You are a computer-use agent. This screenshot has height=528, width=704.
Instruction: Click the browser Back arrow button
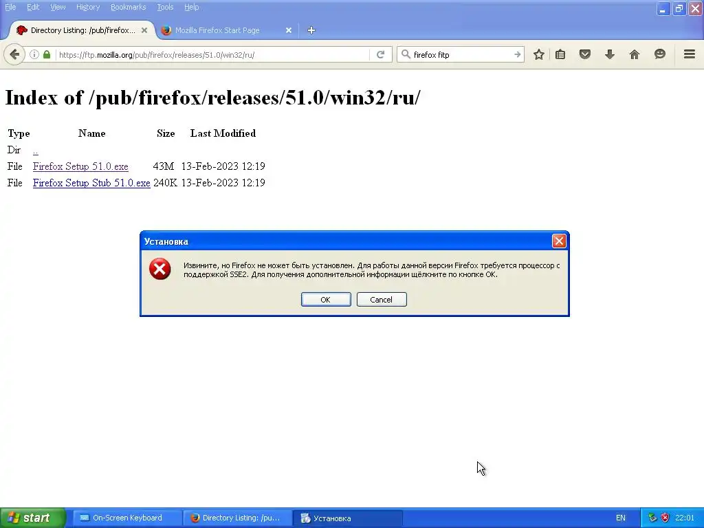(x=14, y=55)
